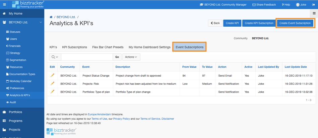Viewport: 318px width, 138px height.
Task: Sort by the Action column header
Action: tap(222, 67)
